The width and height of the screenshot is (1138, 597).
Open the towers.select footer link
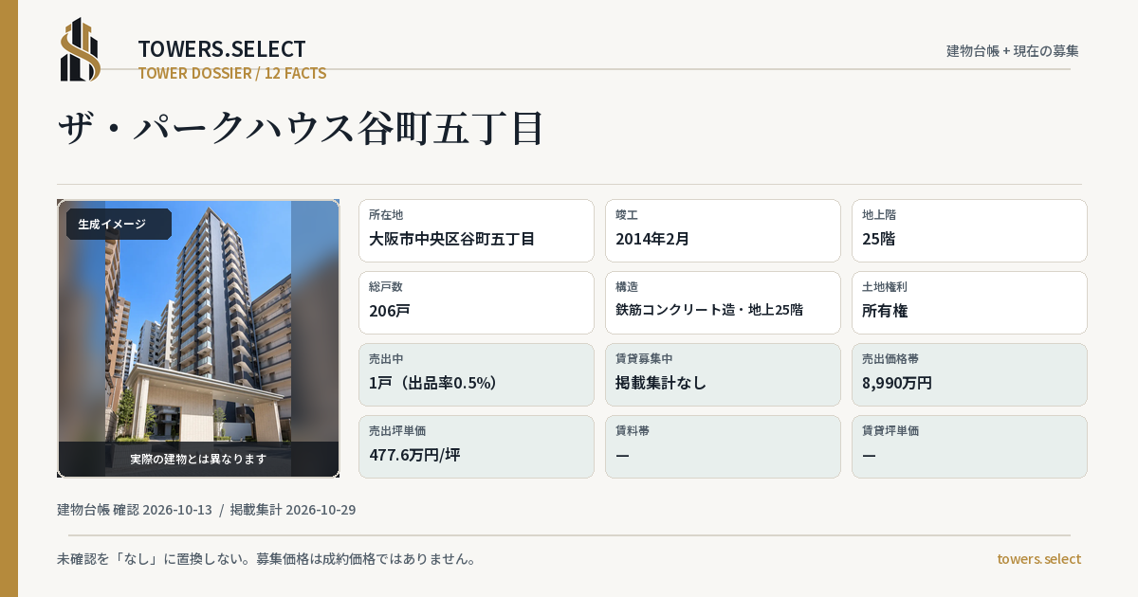[x=1038, y=559]
